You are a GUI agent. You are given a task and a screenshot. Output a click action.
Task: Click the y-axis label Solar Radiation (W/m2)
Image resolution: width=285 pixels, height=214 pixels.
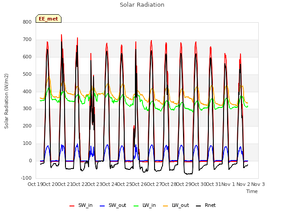point(6,101)
